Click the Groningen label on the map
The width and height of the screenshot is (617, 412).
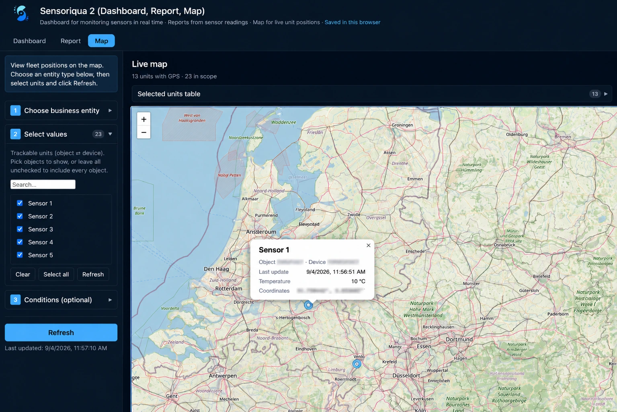coord(402,125)
